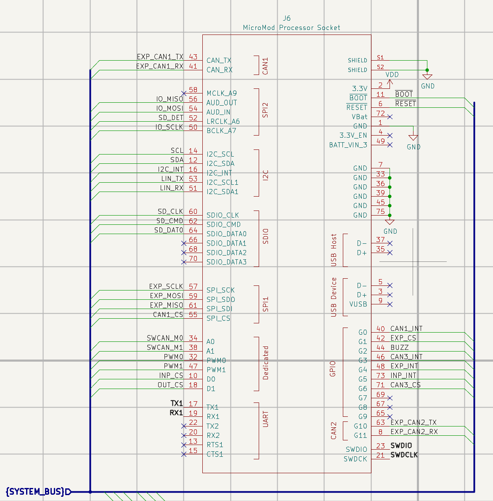Viewport: 493px width, 501px height.
Task: Click the no-connect marker on VUSB pin 9
Action: [390, 304]
